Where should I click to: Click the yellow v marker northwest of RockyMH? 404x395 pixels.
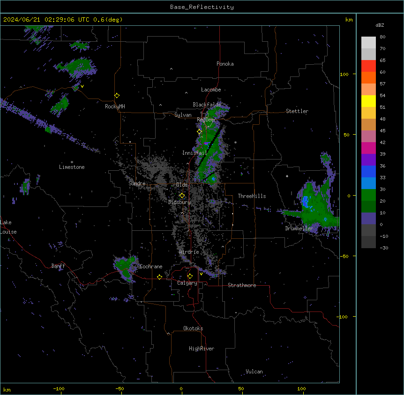tap(82, 86)
